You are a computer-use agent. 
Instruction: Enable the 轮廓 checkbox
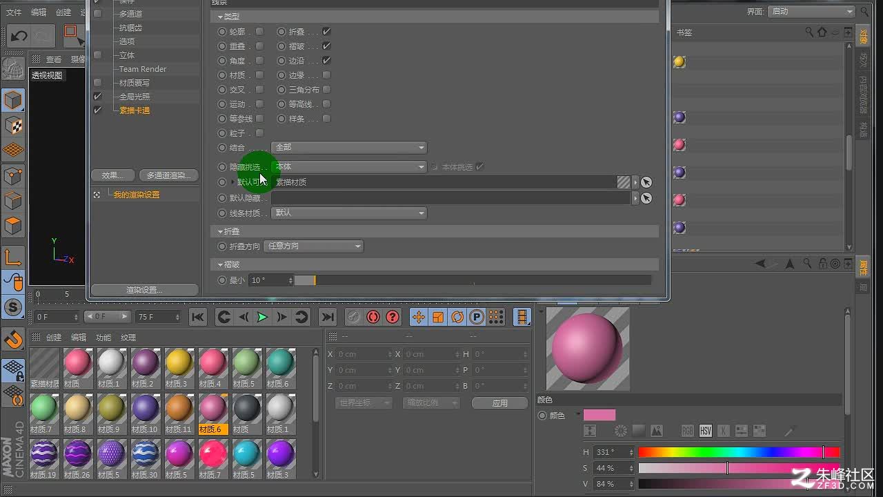[x=259, y=32]
